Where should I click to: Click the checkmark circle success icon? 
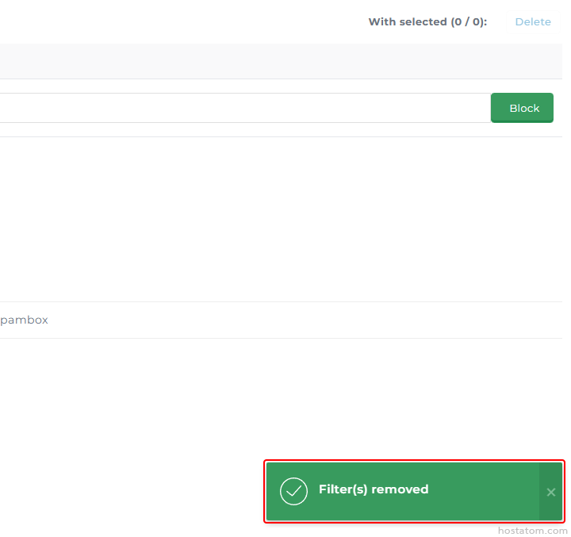(293, 492)
